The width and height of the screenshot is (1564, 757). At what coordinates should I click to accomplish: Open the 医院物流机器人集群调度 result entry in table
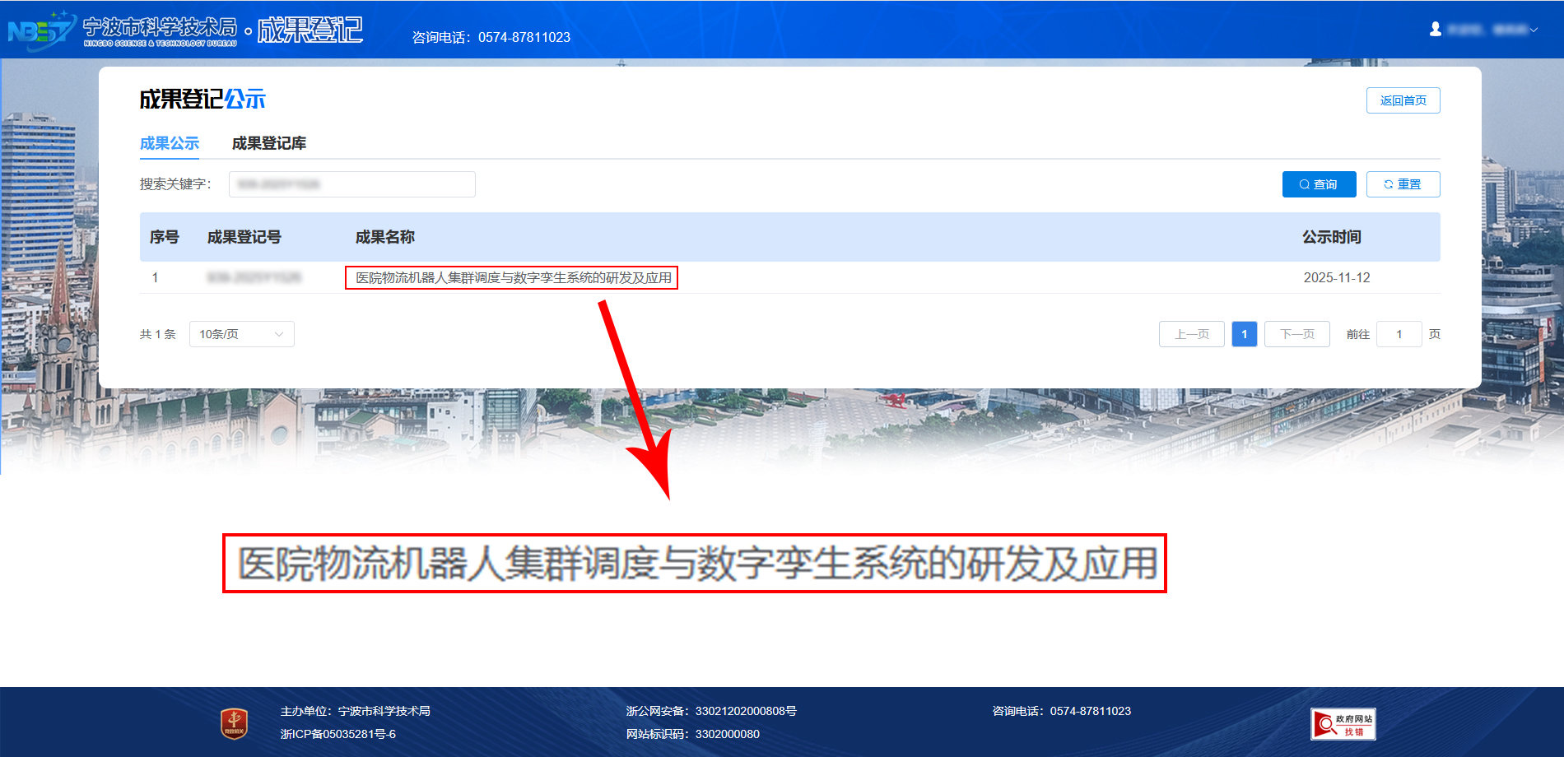pyautogui.click(x=513, y=278)
